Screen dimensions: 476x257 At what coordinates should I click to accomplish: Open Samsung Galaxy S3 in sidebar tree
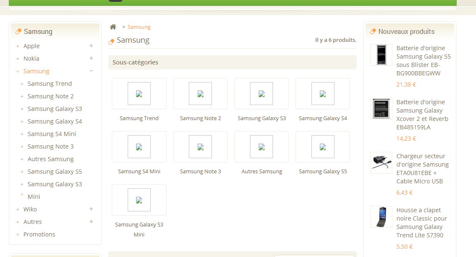55,109
